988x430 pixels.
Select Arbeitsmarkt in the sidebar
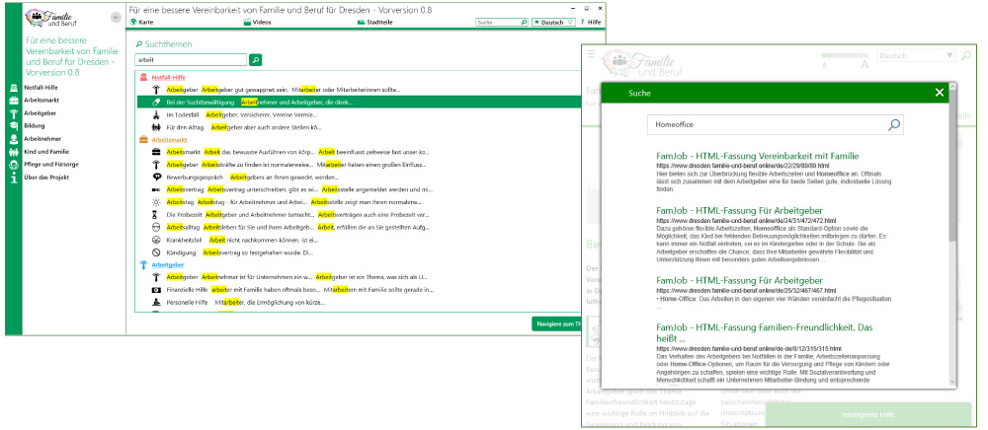point(41,101)
